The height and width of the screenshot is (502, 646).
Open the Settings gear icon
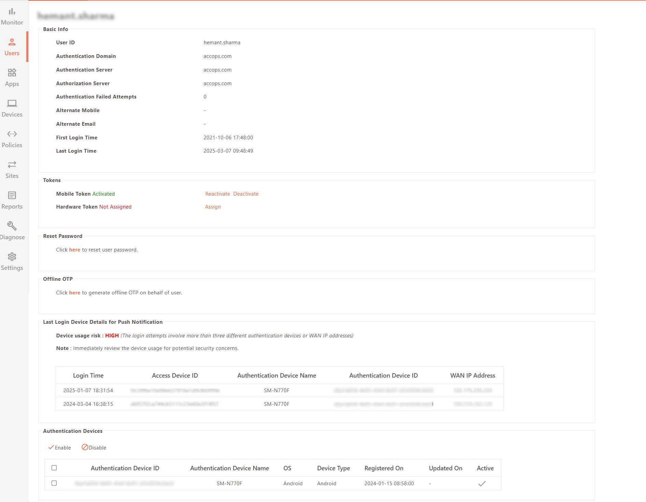click(12, 257)
